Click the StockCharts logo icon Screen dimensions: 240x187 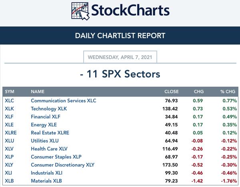[x=80, y=11]
